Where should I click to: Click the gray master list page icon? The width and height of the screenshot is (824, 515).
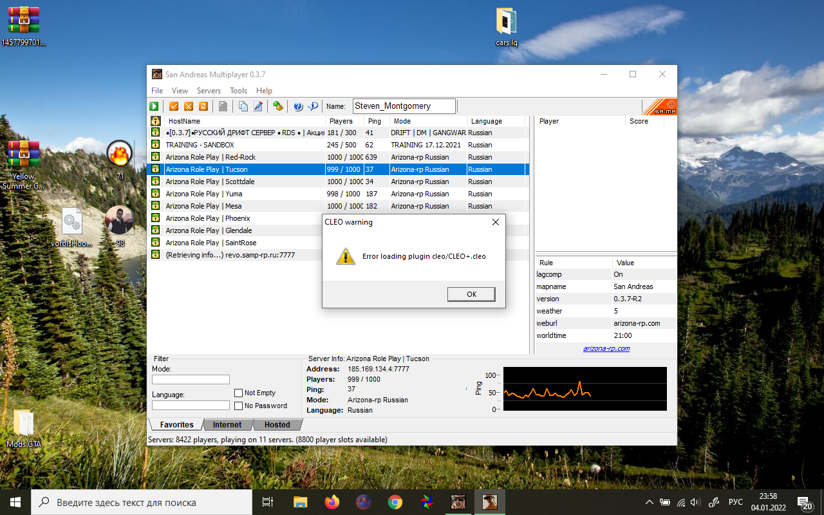pos(223,106)
